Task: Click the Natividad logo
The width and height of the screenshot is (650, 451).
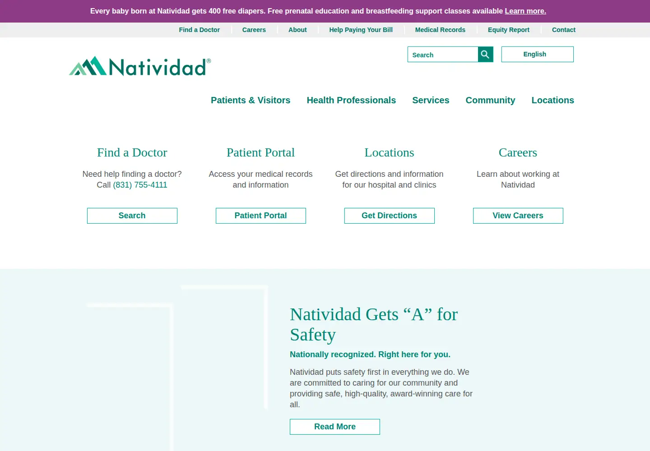Action: (140, 66)
